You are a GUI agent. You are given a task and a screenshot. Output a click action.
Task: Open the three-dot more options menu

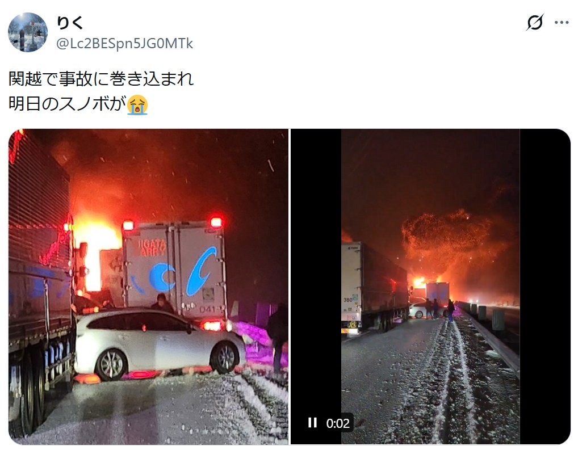point(561,22)
